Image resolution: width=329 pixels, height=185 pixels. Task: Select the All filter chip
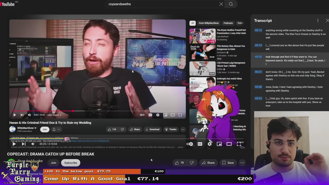pyautogui.click(x=193, y=23)
